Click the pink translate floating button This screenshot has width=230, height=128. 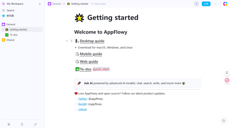point(227,80)
